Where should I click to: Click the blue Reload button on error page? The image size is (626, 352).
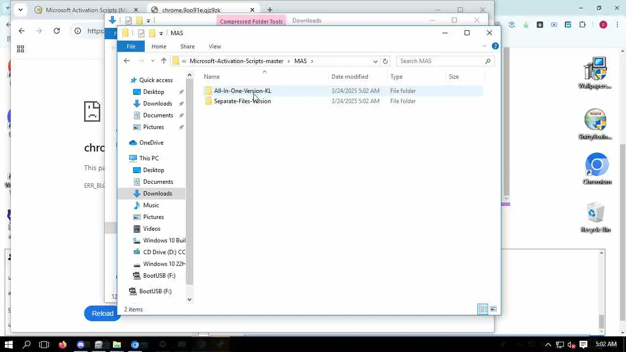(102, 313)
